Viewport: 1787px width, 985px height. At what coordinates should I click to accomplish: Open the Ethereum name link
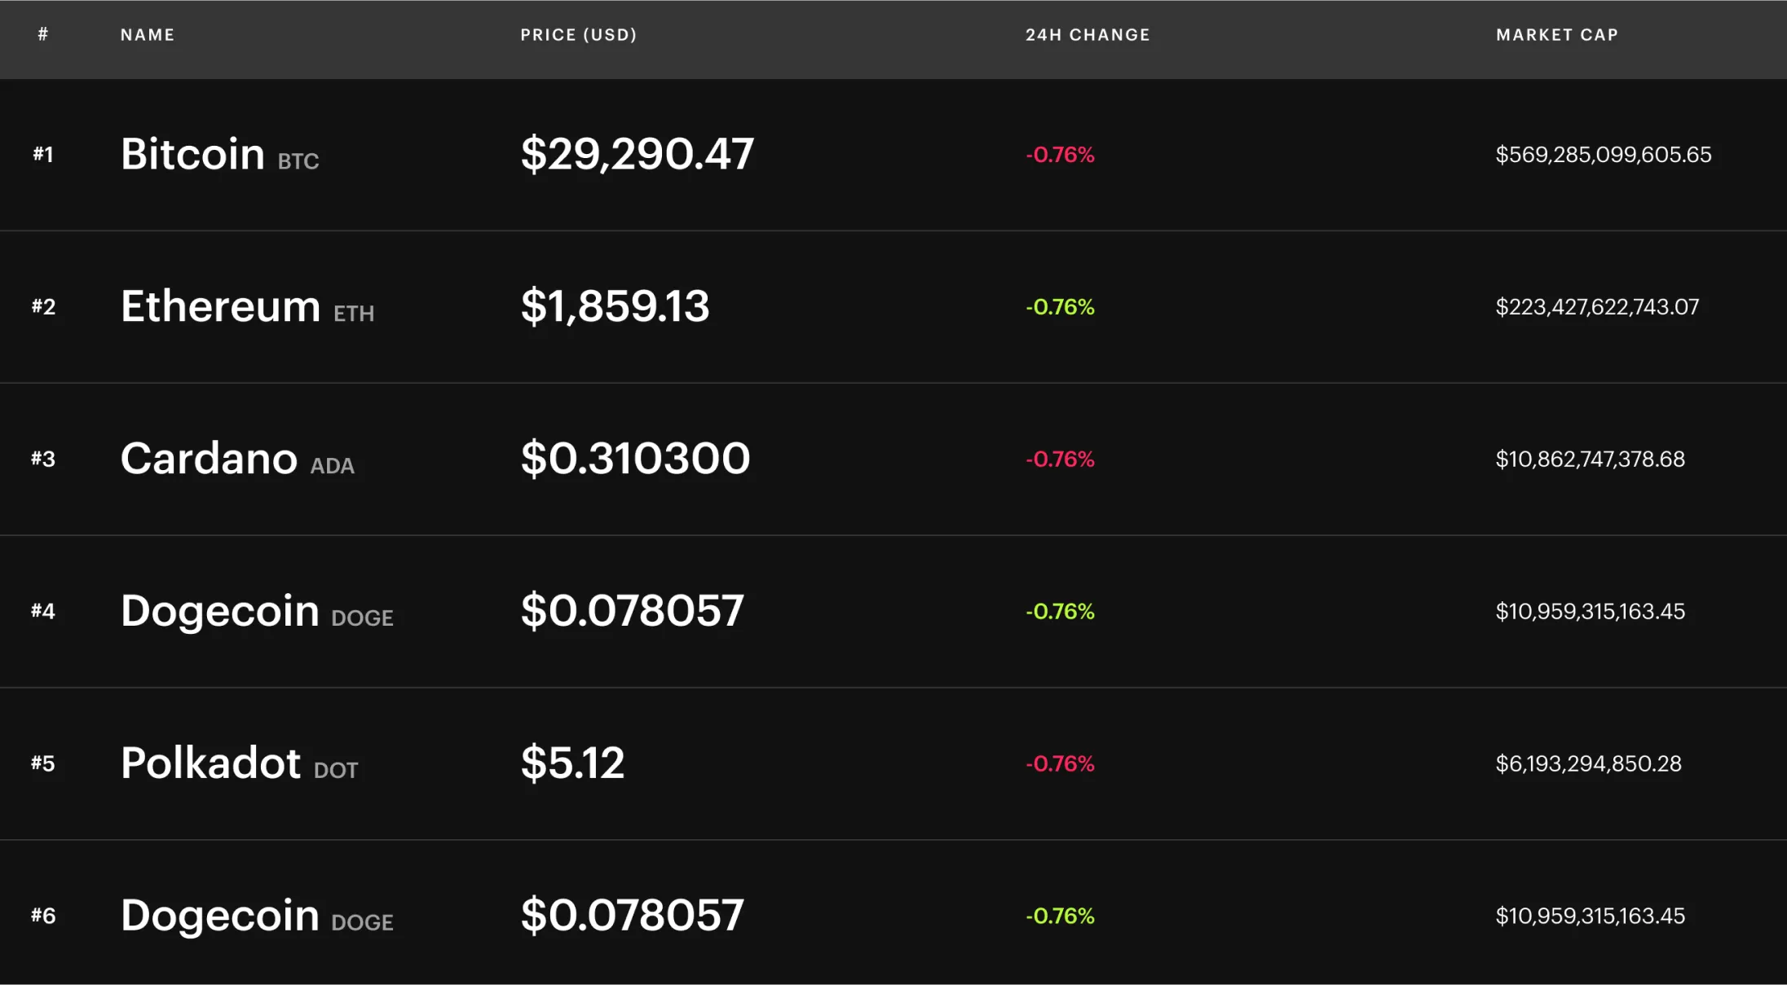tap(220, 306)
